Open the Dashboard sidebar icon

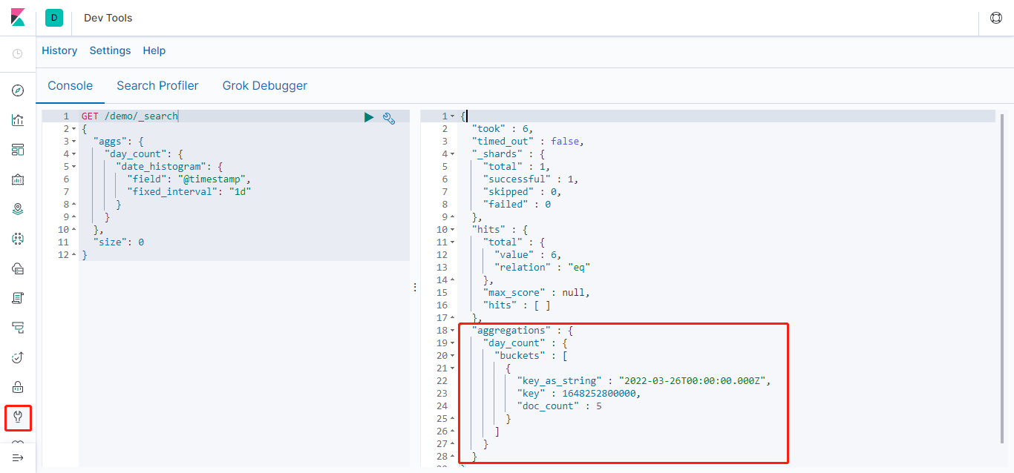(x=18, y=150)
